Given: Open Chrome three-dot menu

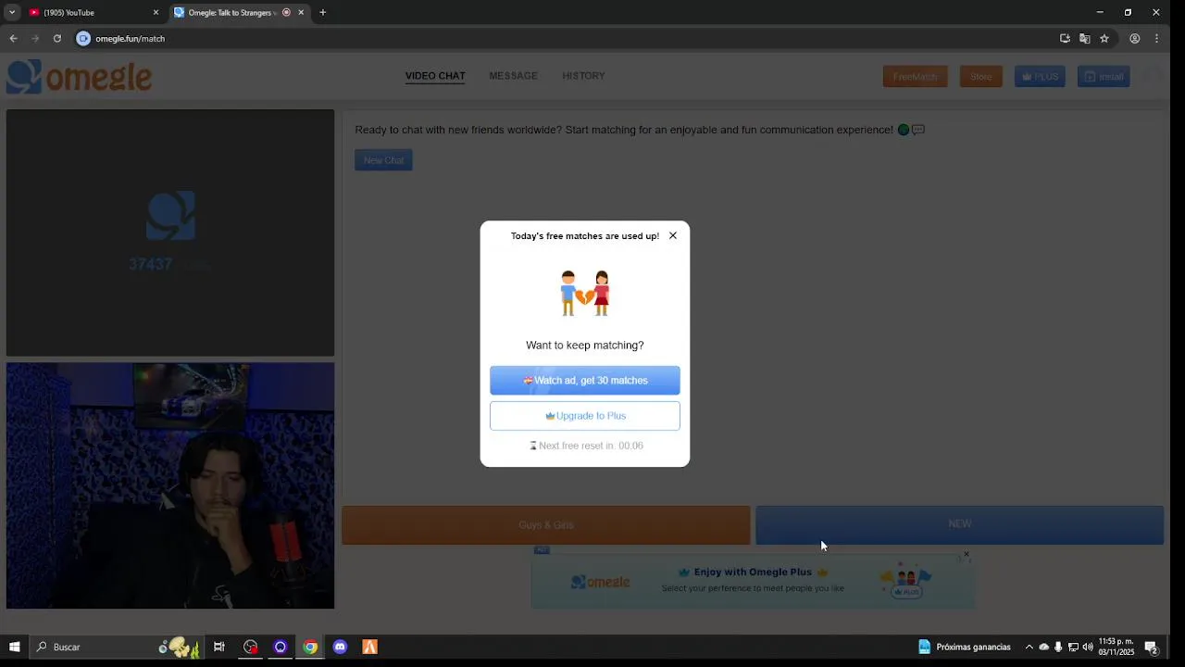Looking at the screenshot, I should tap(1157, 39).
